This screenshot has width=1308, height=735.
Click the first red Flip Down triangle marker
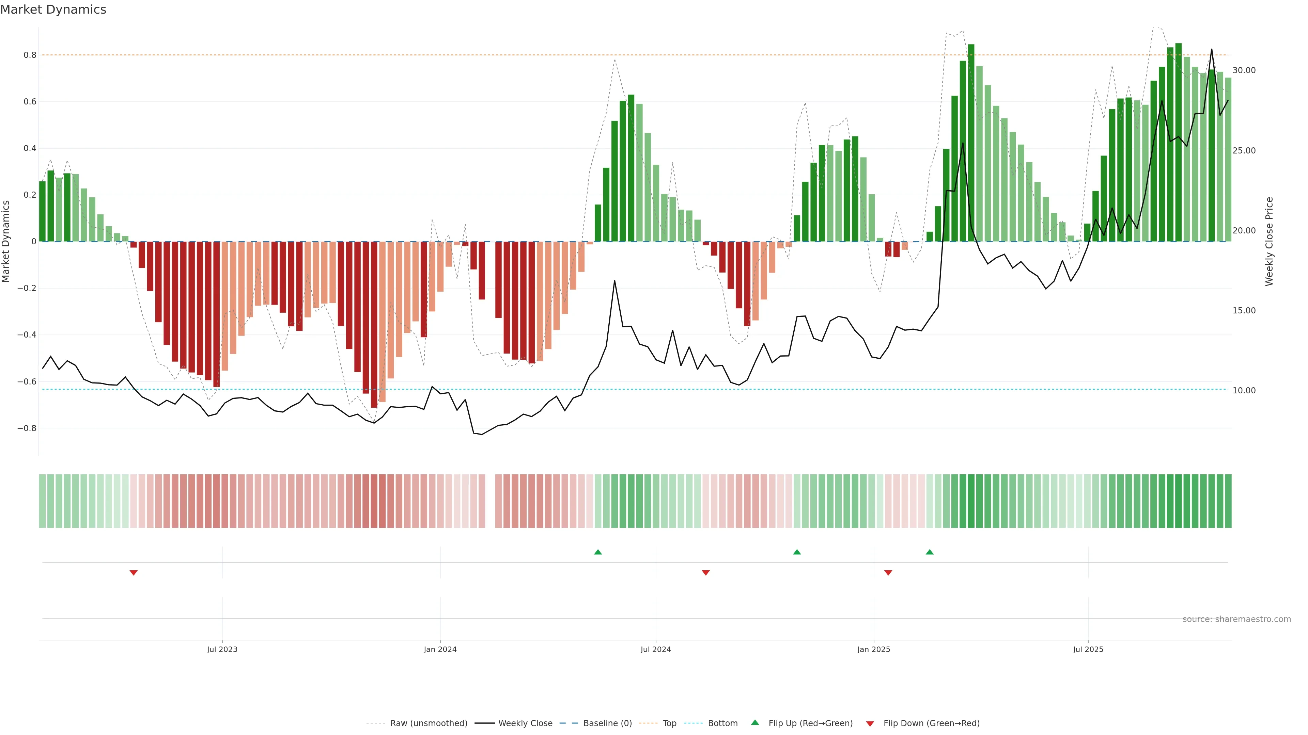tap(134, 573)
